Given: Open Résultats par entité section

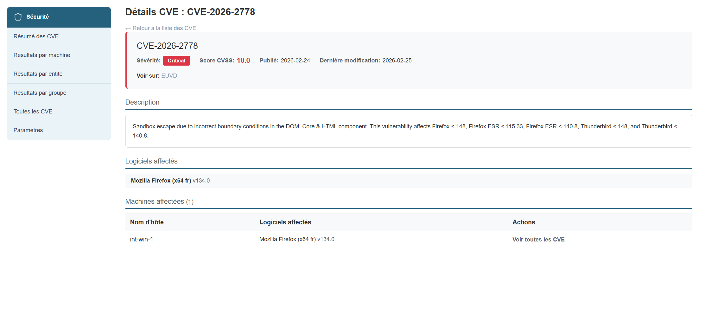Looking at the screenshot, I should pyautogui.click(x=38, y=74).
